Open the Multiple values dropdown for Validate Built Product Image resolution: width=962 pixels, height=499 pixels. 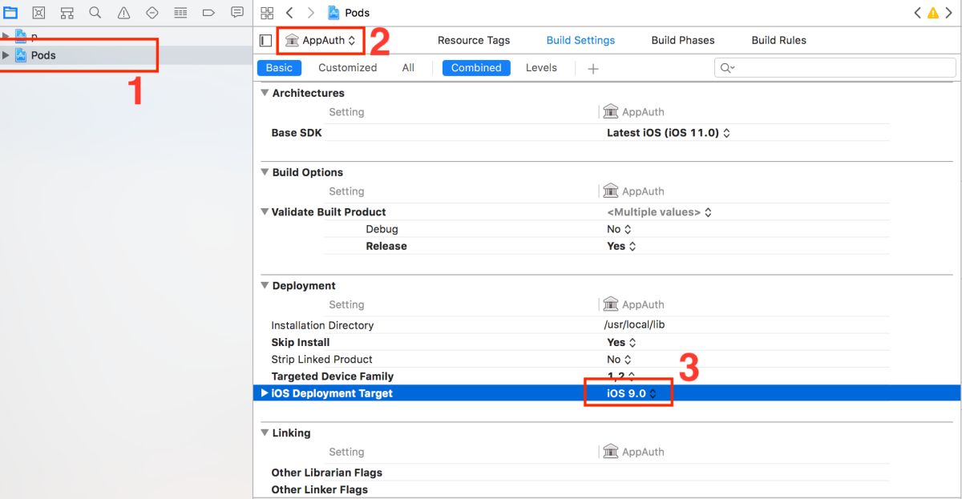pyautogui.click(x=659, y=212)
